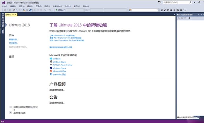Click the ASP.NET vNext 和 Web link
This screenshot has height=123, width=204.
click(x=62, y=65)
